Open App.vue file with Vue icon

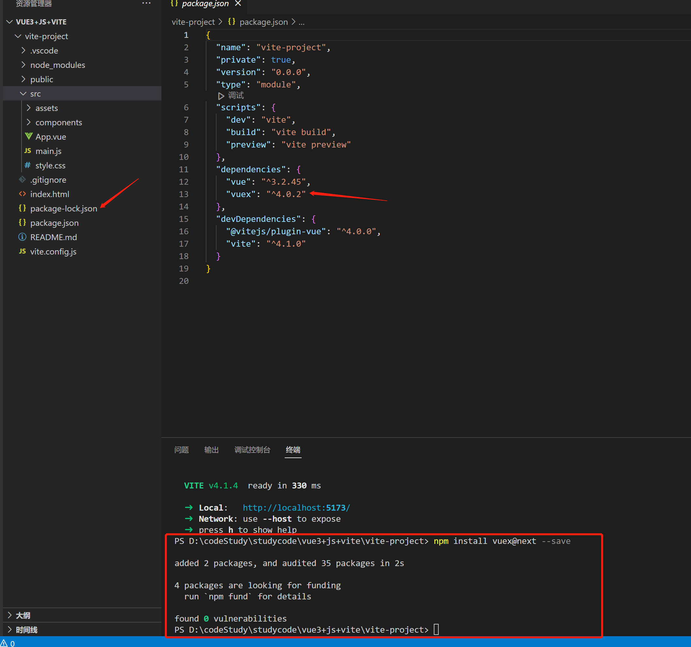click(x=51, y=137)
